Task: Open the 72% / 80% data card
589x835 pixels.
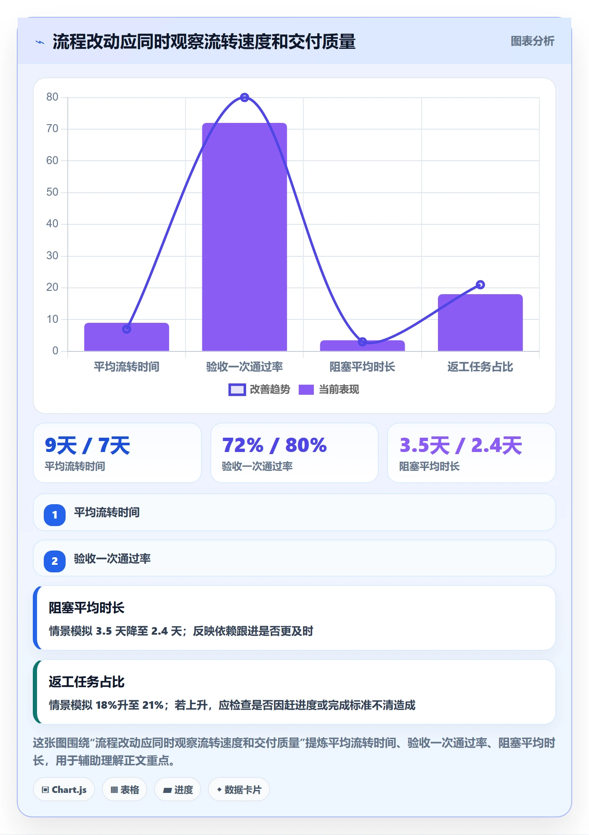Action: coord(294,453)
